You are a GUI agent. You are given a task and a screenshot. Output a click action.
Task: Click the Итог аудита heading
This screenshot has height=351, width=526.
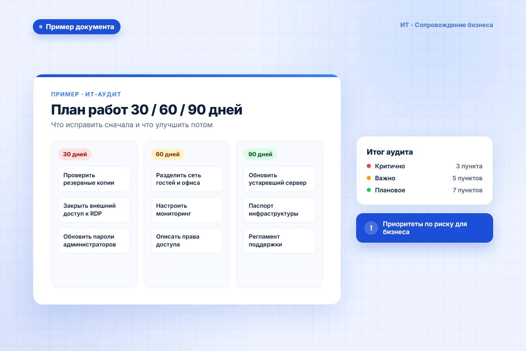point(390,152)
